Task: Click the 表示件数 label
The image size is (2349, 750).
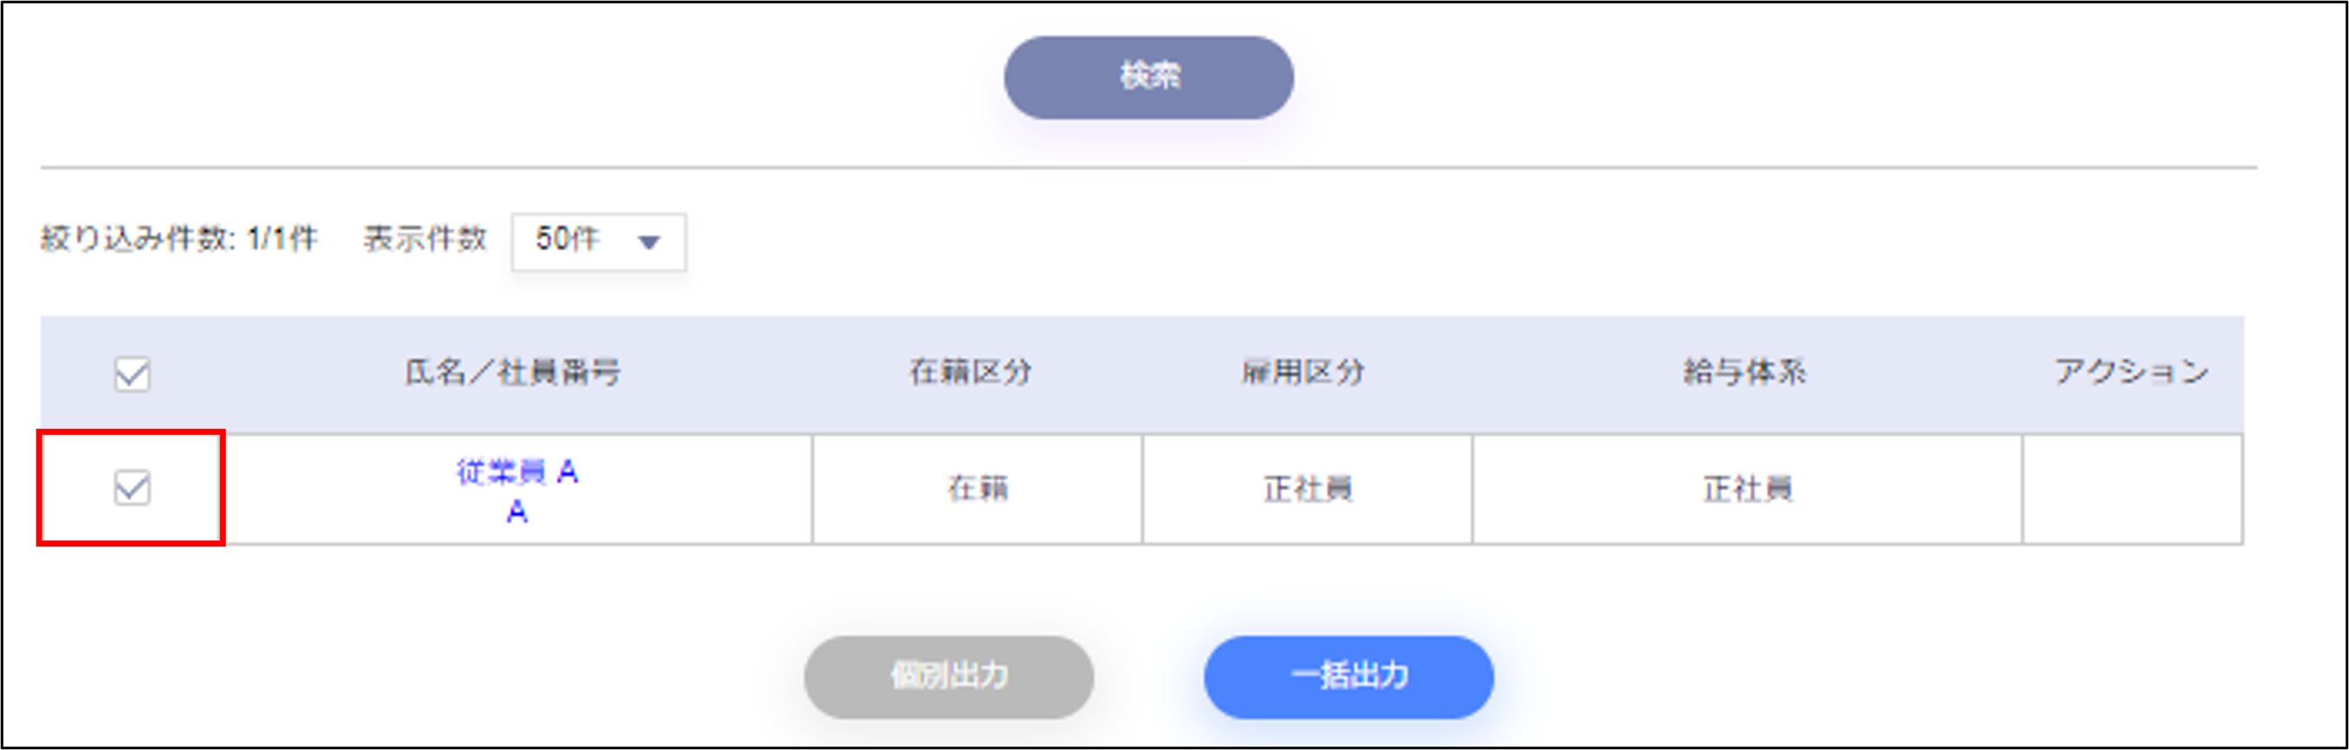Action: coord(425,239)
